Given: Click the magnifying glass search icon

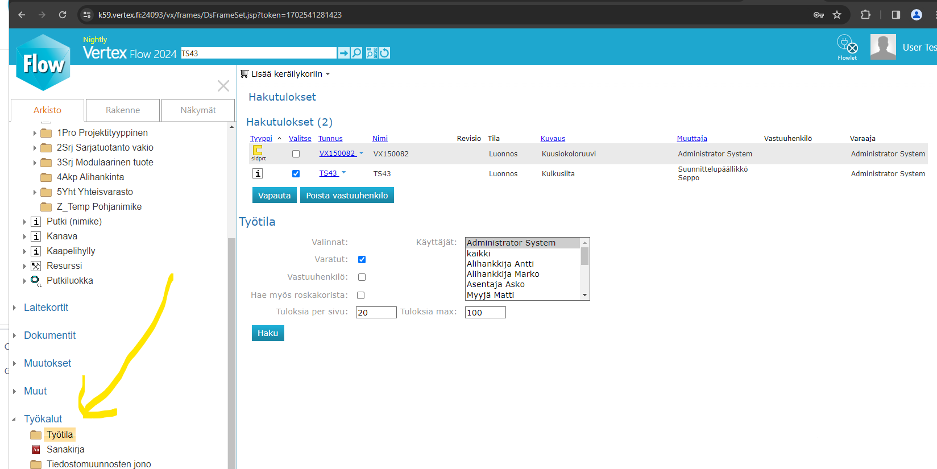Looking at the screenshot, I should coord(356,53).
